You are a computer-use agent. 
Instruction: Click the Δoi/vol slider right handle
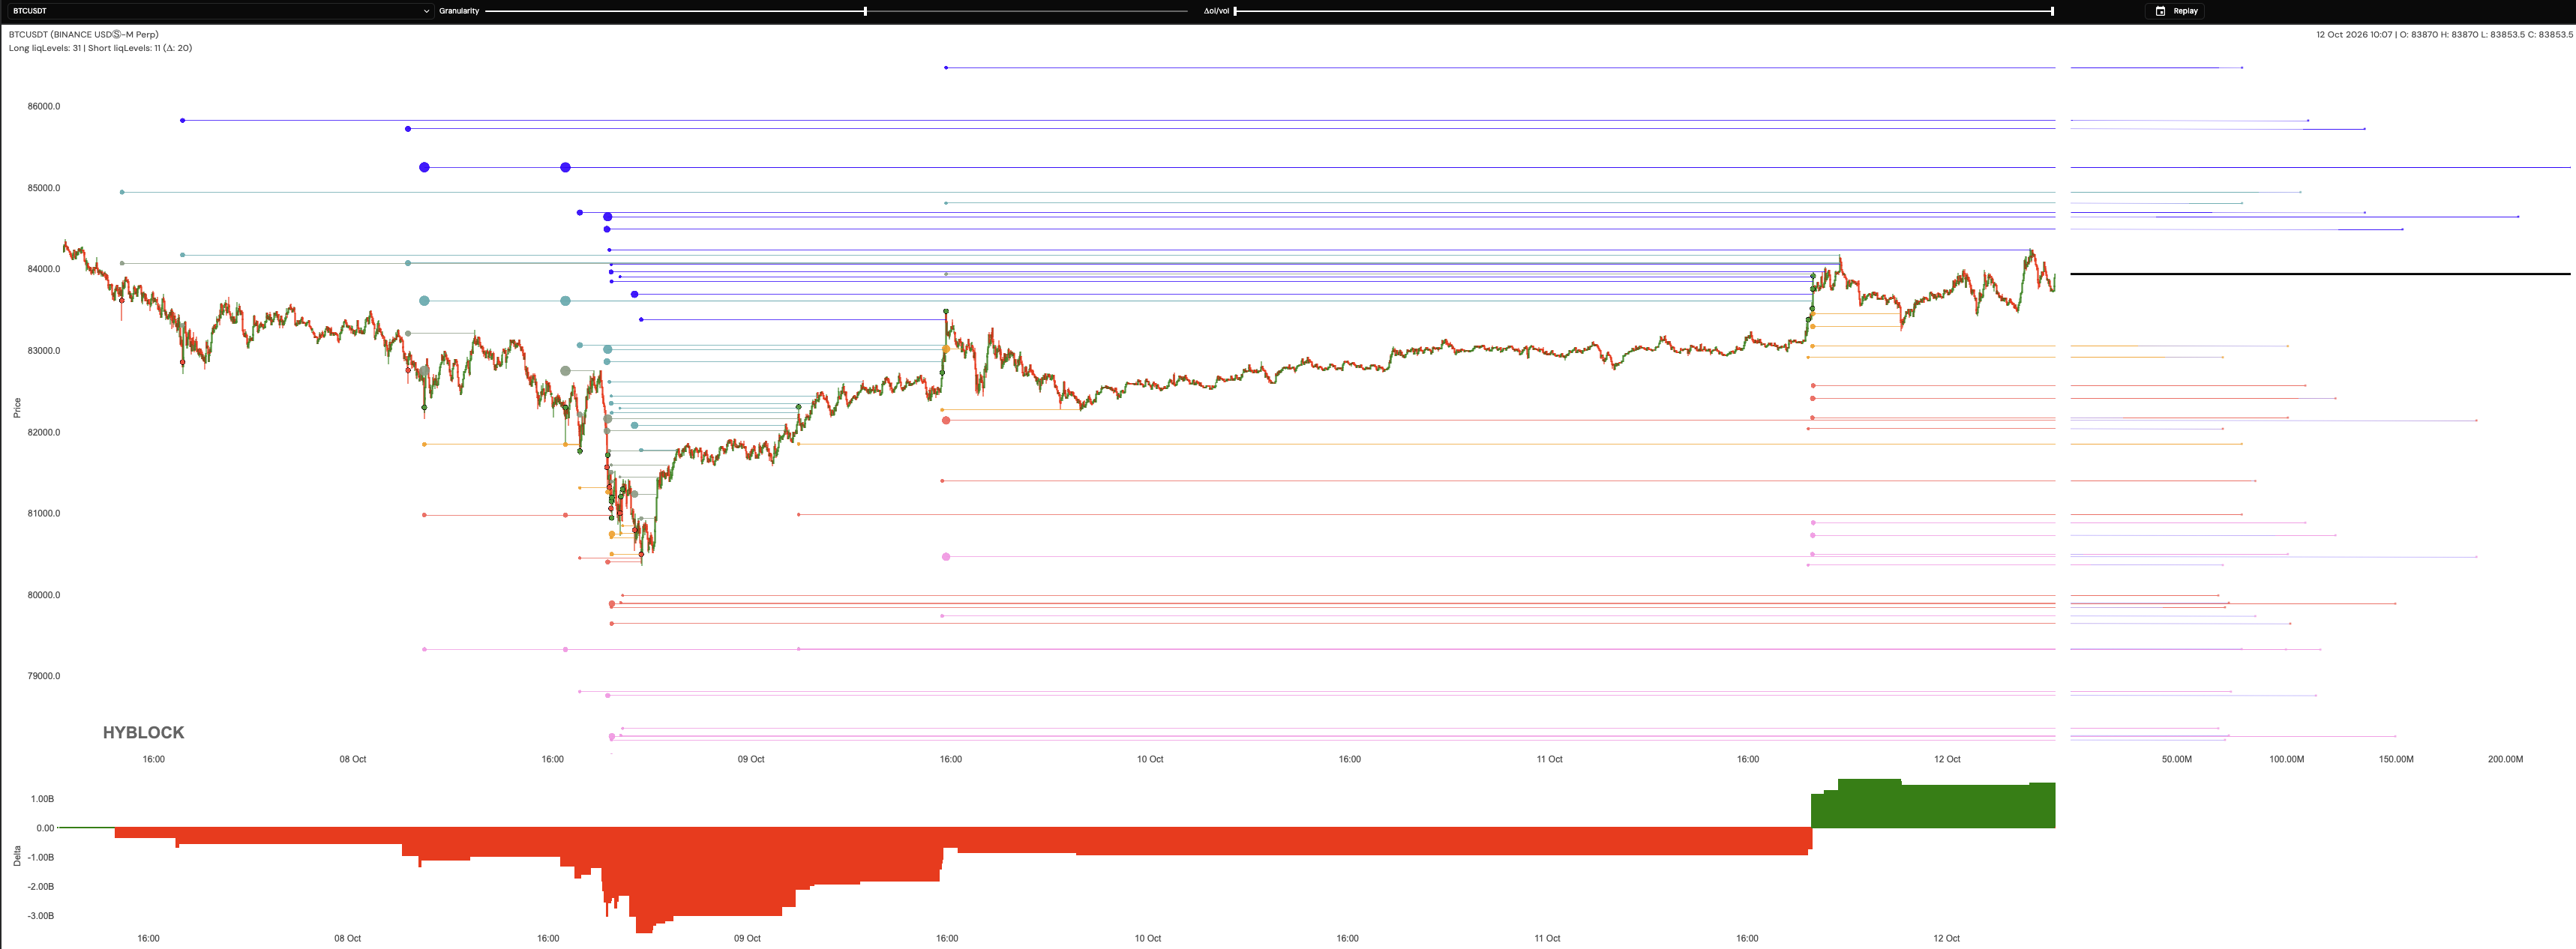[2052, 11]
